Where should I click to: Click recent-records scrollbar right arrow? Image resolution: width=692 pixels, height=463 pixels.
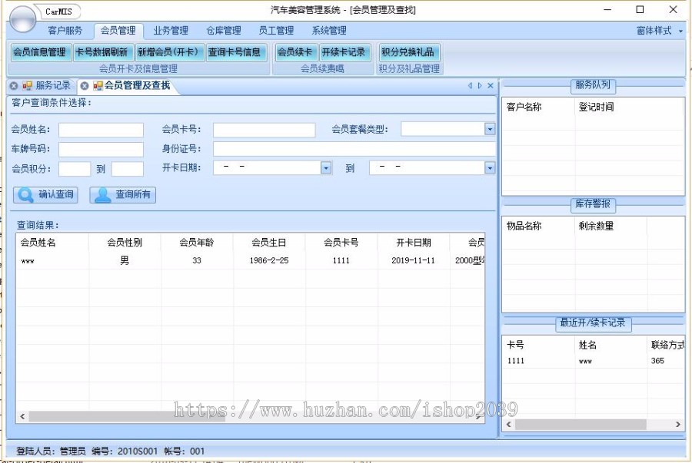pos(678,425)
